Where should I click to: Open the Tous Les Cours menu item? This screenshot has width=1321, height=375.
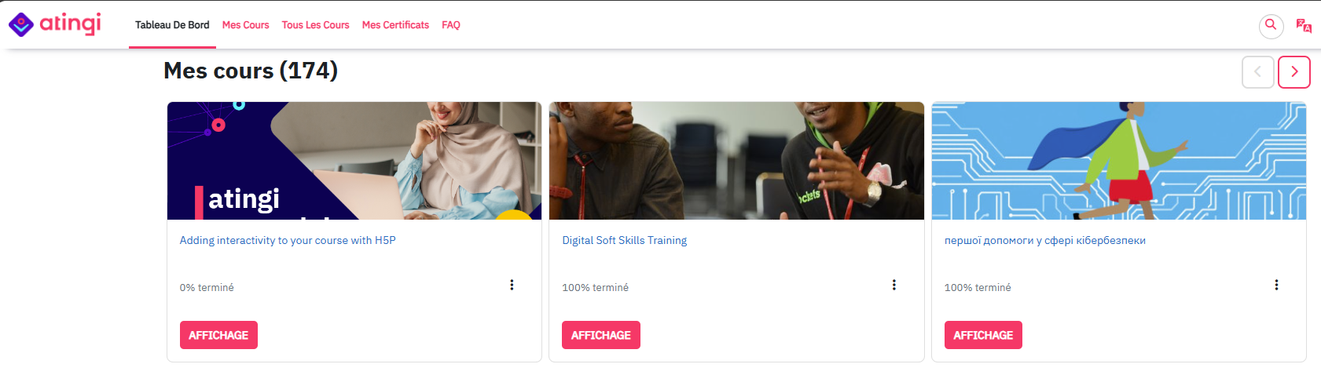(315, 25)
